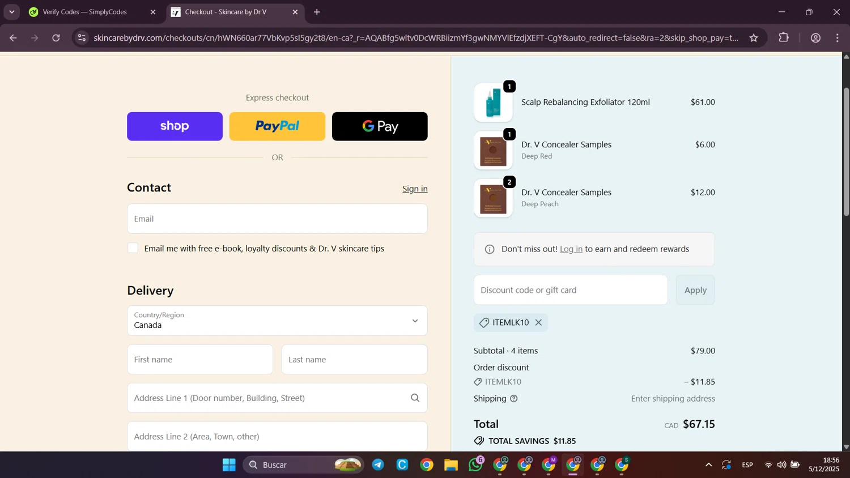Remove the ITEMLK10 discount code tag
This screenshot has width=850, height=478.
538,322
